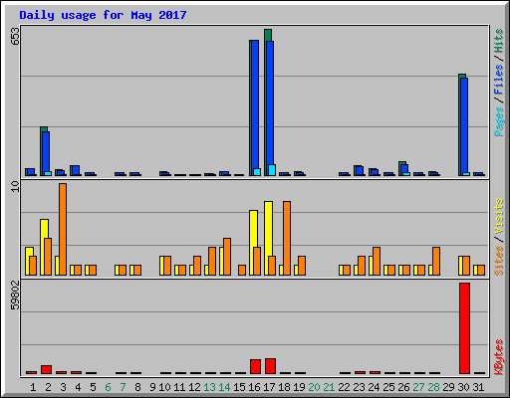
Task: Click the orange Sites bar for day 14
Action: tap(227, 257)
